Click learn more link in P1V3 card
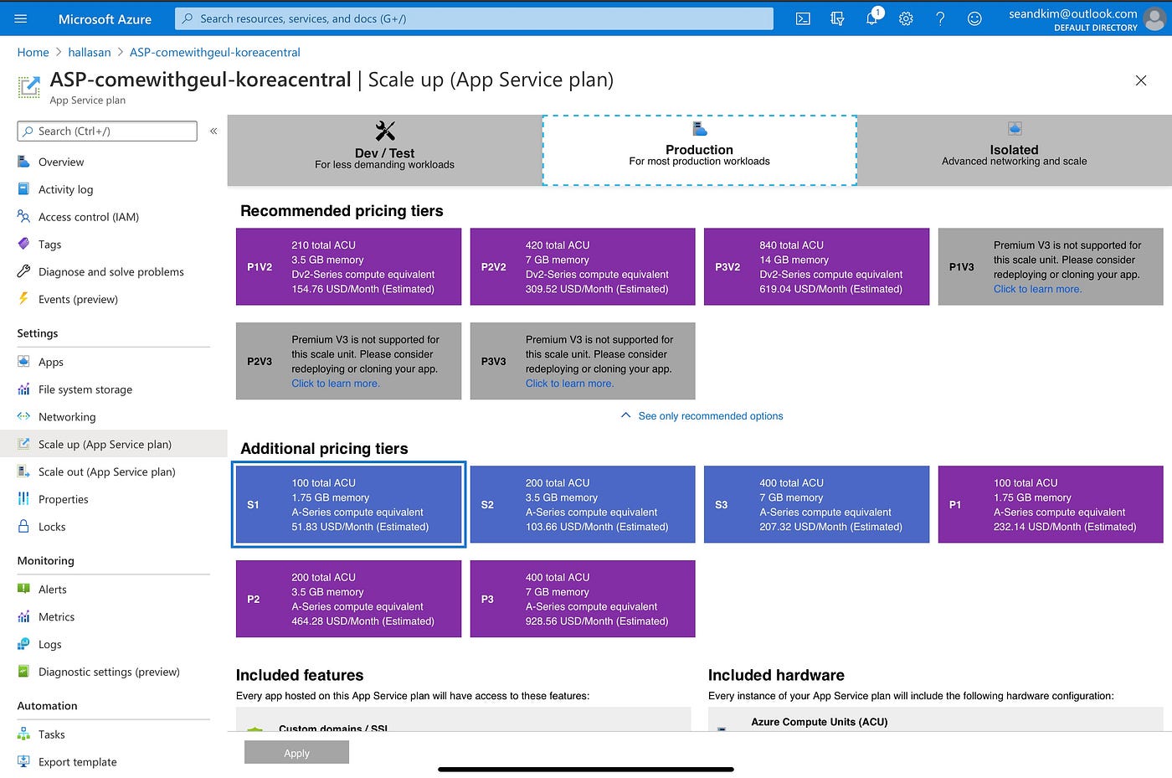This screenshot has width=1172, height=778. (1037, 289)
